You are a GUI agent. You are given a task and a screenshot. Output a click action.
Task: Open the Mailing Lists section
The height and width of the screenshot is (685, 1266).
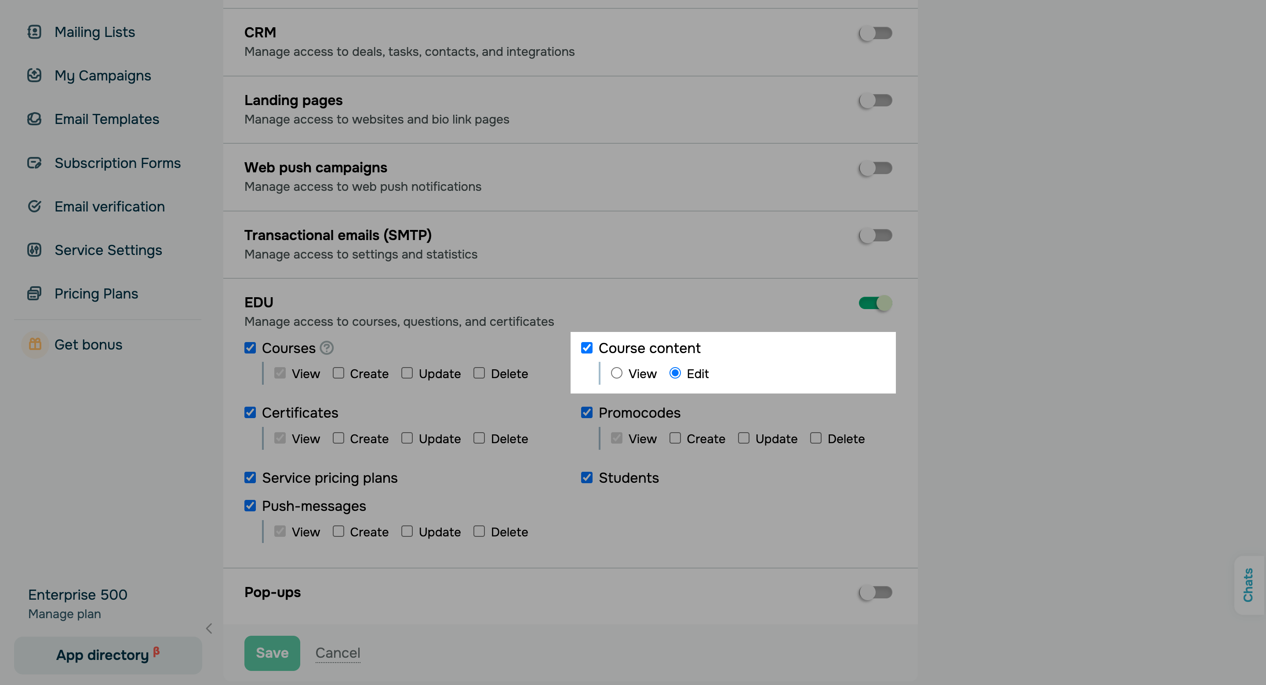click(x=95, y=32)
